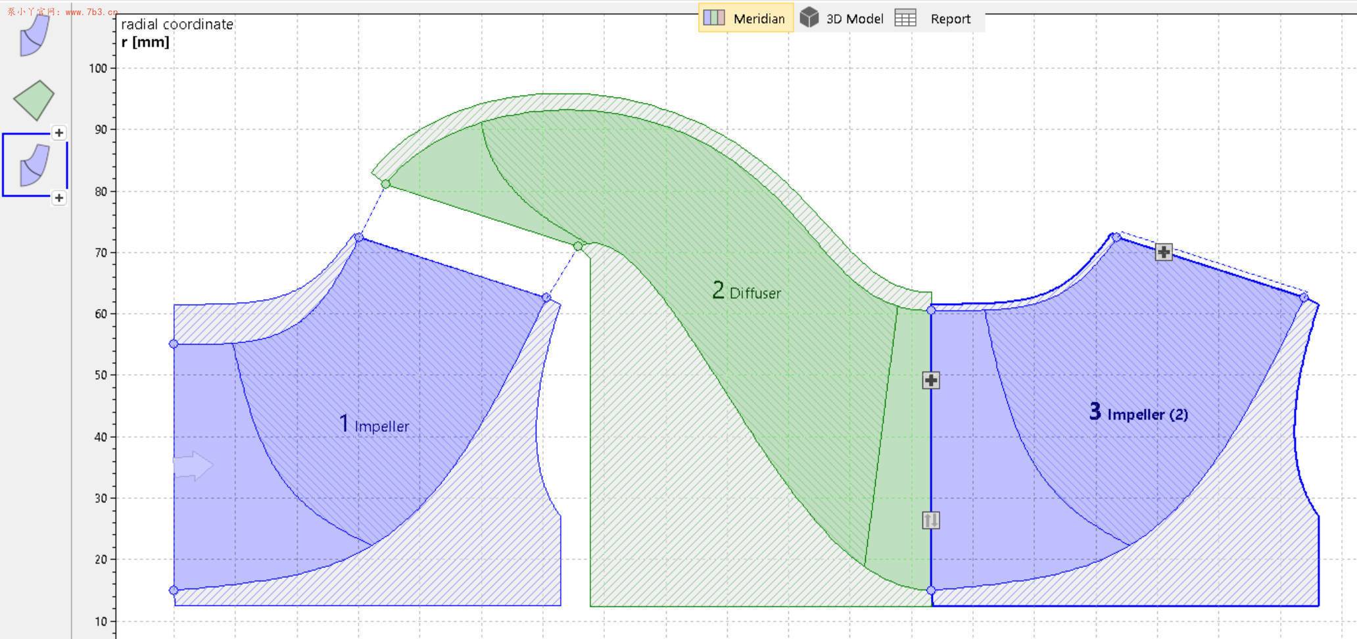The image size is (1357, 639).
Task: Click Diffuser's upper-left inlet shroud handle
Action: click(386, 184)
